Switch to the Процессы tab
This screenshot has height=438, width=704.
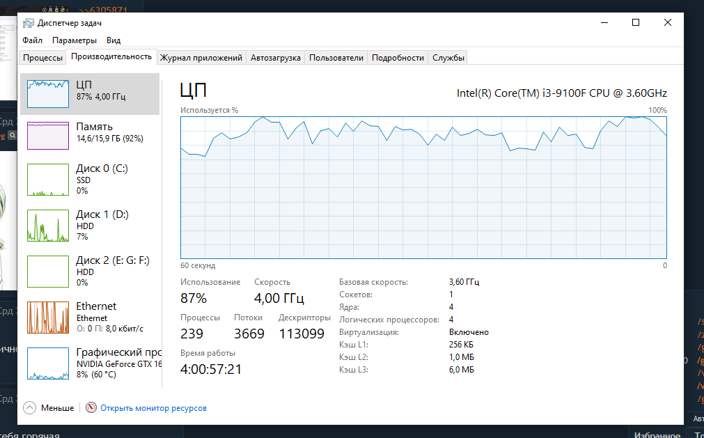tap(42, 58)
